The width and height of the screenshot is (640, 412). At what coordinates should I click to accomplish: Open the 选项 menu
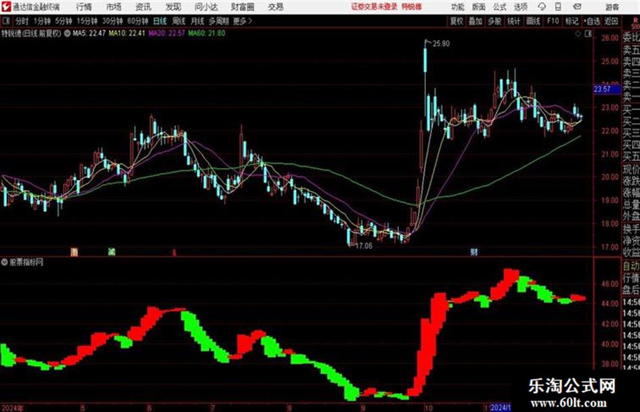[x=520, y=7]
